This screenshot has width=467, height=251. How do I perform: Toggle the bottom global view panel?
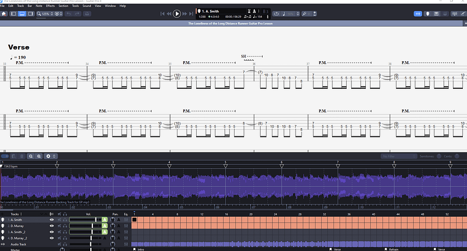click(x=22, y=13)
